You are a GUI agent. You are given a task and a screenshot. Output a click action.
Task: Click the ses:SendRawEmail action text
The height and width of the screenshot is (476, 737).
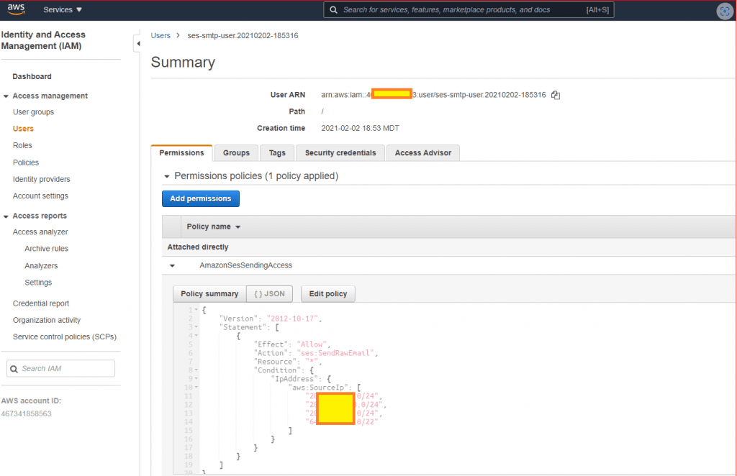[337, 353]
